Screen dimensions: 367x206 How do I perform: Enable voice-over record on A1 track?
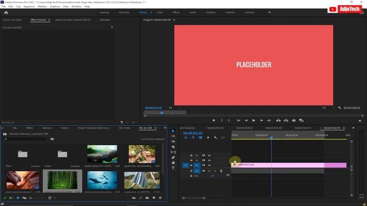[x=221, y=171]
